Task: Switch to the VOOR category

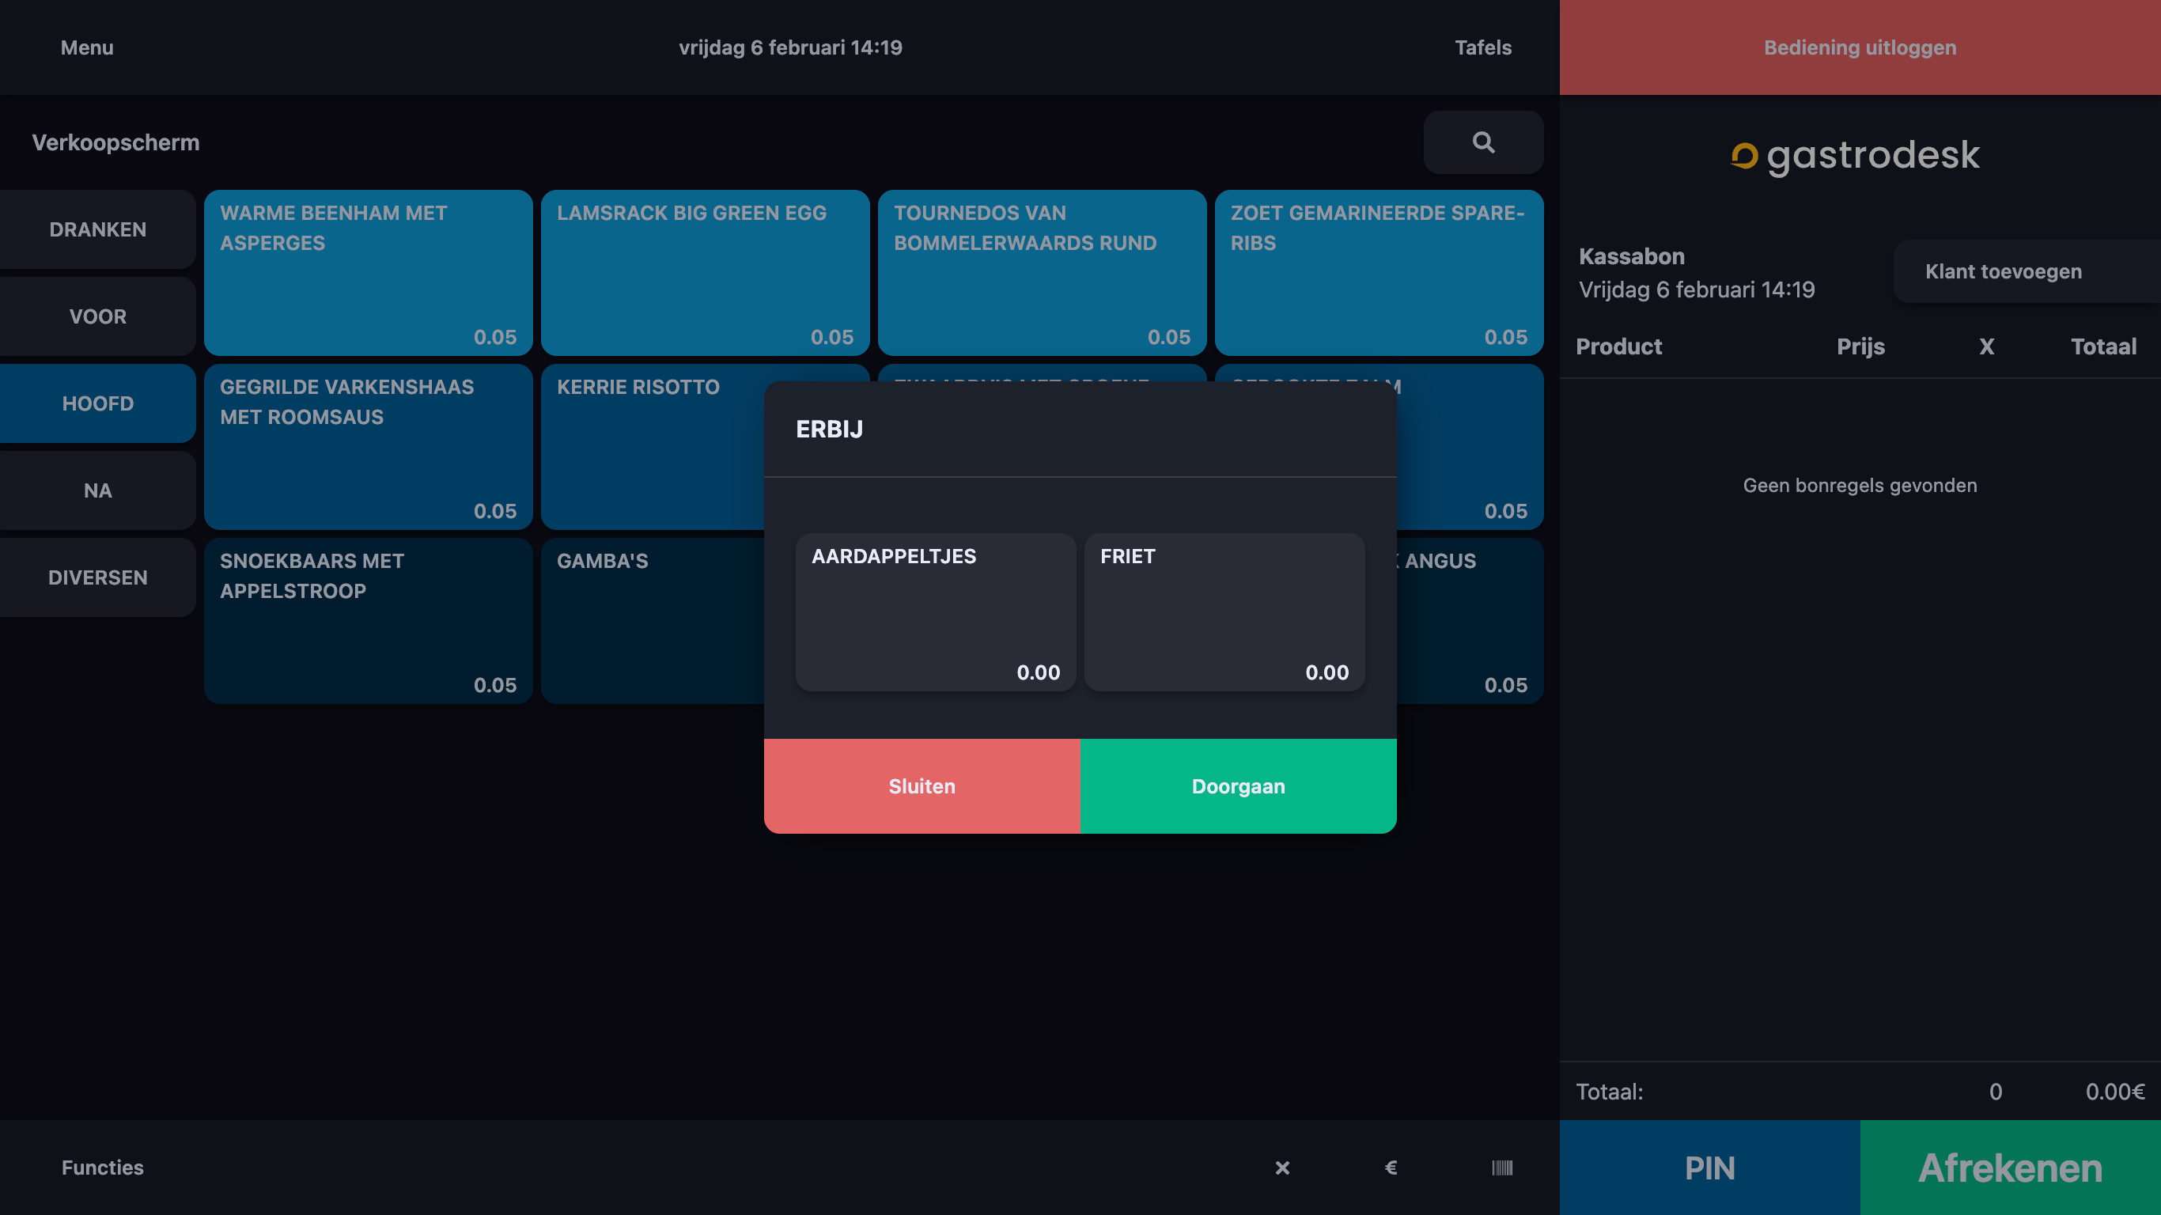Action: click(x=97, y=316)
